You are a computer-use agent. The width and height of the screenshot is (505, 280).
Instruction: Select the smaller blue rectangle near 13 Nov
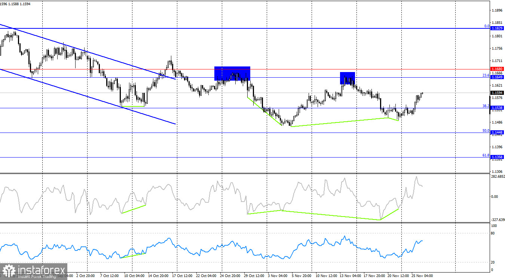click(347, 78)
